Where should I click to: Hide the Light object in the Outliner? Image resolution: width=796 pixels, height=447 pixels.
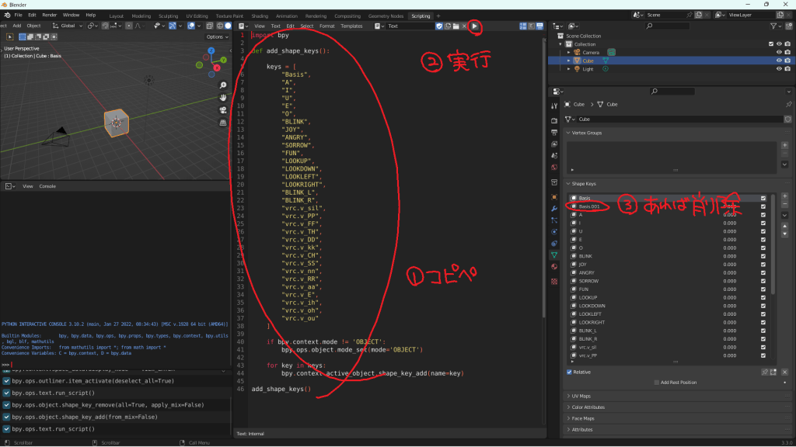tap(778, 68)
